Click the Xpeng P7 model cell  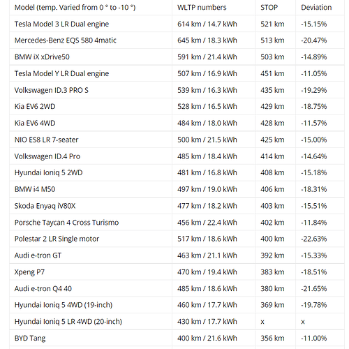(91, 272)
